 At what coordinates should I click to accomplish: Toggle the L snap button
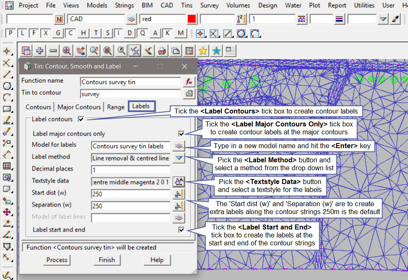tap(22, 33)
